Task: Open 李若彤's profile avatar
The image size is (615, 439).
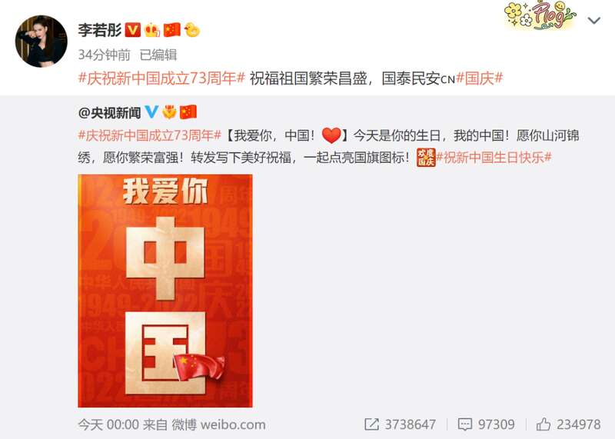Action: 42,42
